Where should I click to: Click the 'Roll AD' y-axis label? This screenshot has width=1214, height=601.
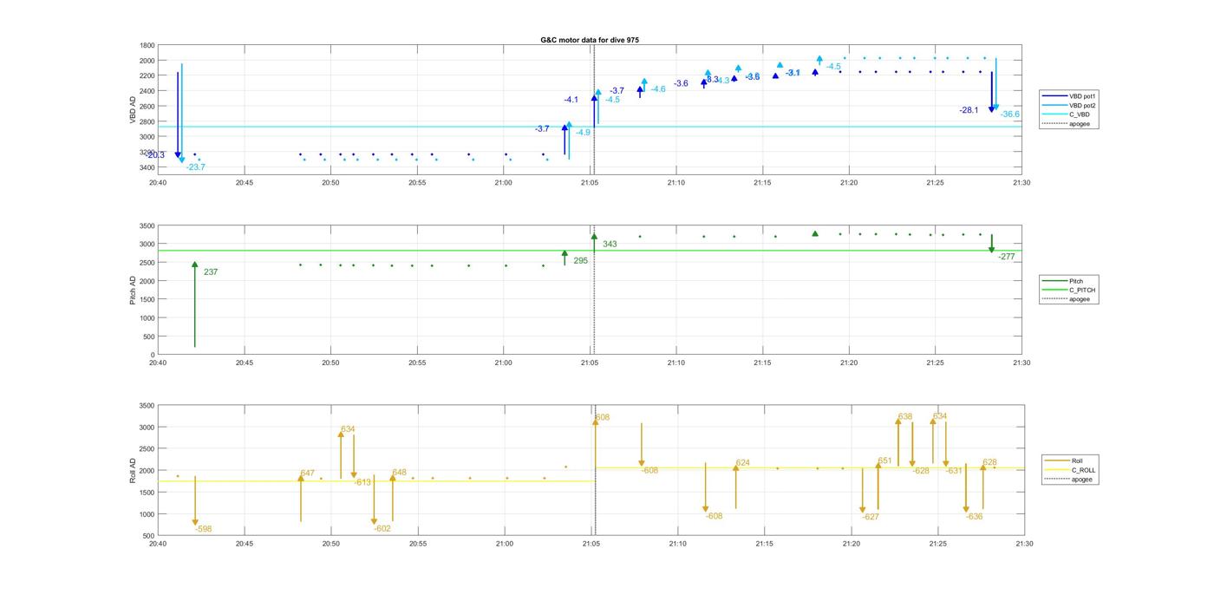134,470
